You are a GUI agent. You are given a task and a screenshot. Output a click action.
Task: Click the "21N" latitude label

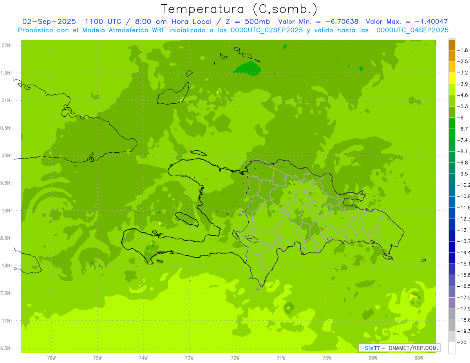(x=7, y=101)
